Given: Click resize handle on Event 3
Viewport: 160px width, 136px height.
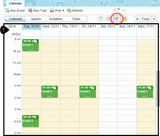Looking at the screenshot, I should click(30, 126).
